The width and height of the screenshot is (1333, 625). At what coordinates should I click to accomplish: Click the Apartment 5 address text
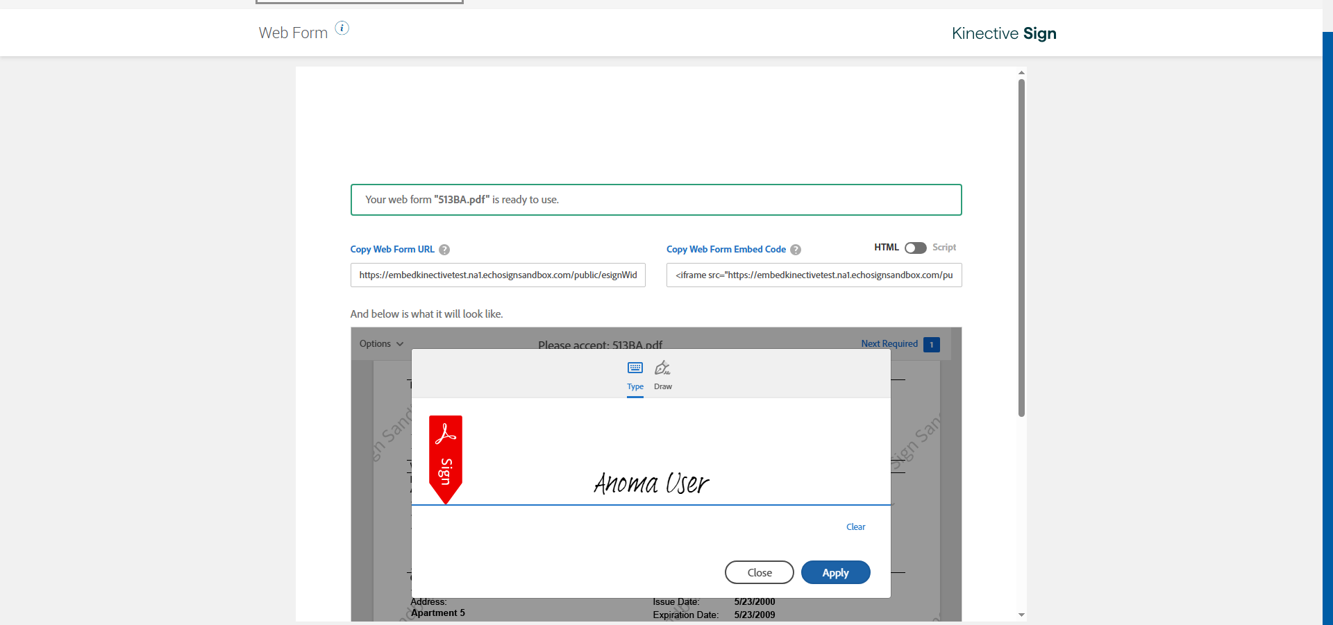pyautogui.click(x=438, y=613)
